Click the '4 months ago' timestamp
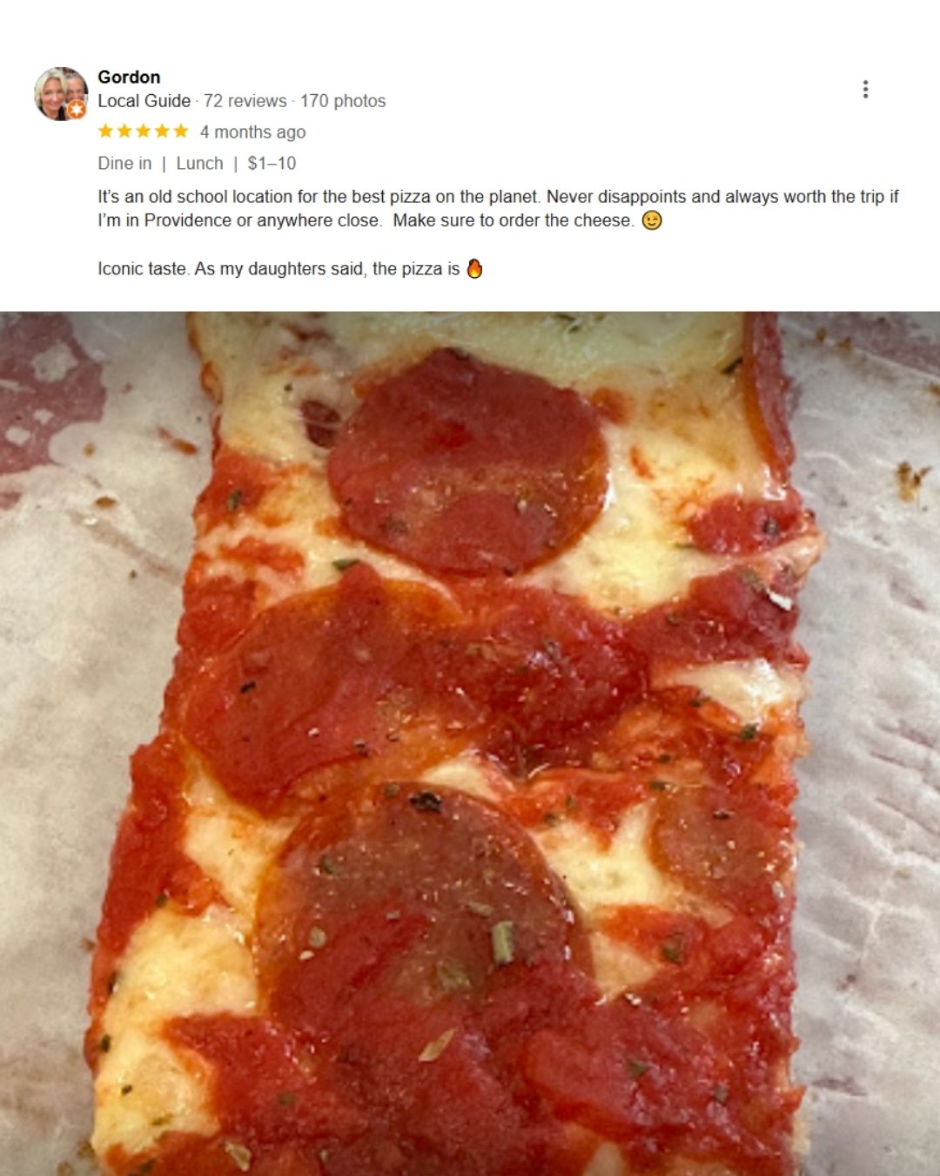The height and width of the screenshot is (1176, 940). tap(252, 132)
